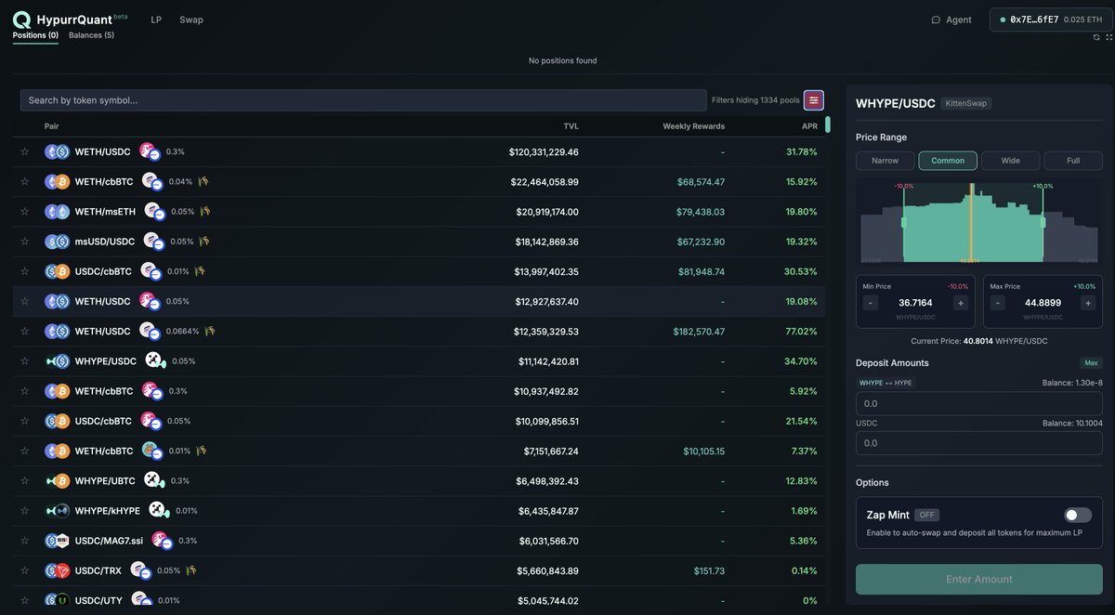Sort by the Pair column header
Viewport: 1115px width, 615px height.
pyautogui.click(x=51, y=125)
